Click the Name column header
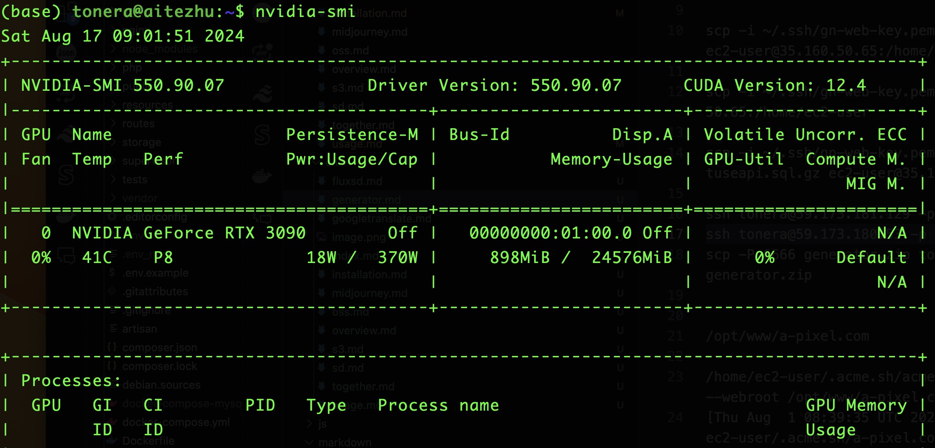This screenshot has height=448, width=935. tap(92, 134)
